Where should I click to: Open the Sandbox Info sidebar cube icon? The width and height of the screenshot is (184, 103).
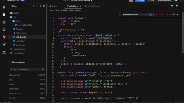point(4,7)
